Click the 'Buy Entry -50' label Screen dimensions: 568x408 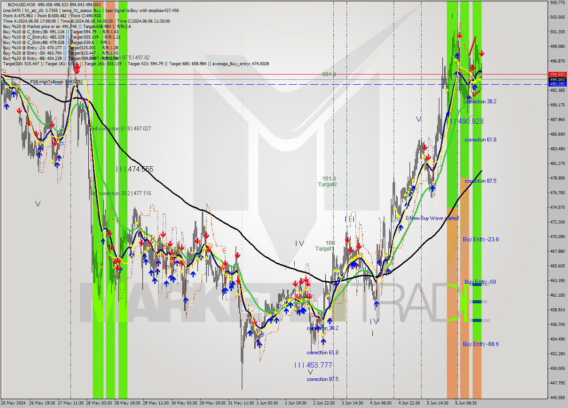(x=480, y=282)
